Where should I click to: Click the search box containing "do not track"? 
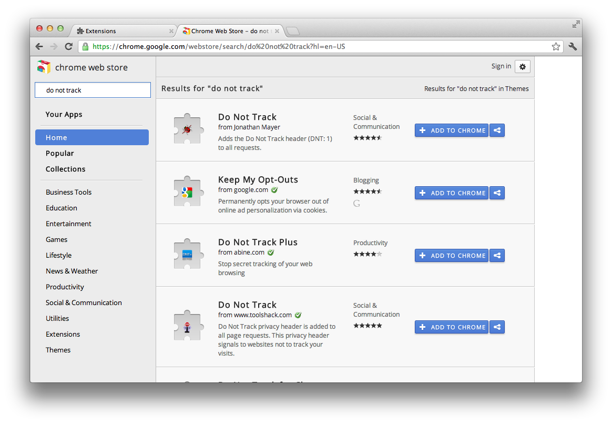[93, 90]
